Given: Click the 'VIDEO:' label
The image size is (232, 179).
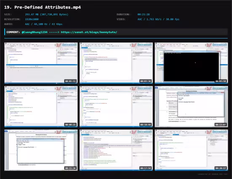Looking at the screenshot, I should (x=121, y=19).
